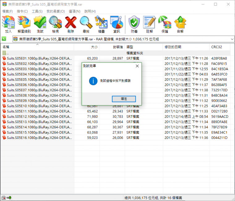Click the green up-one-level arrow icon

click(x=4, y=39)
